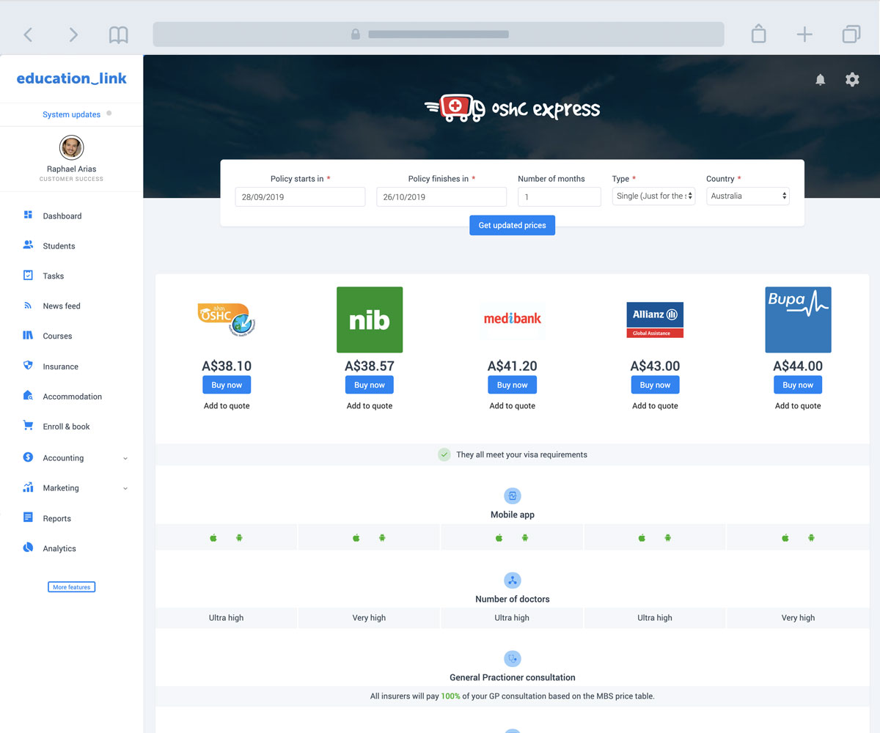Add the Bupa plan to quote
The width and height of the screenshot is (880, 733).
pos(798,406)
